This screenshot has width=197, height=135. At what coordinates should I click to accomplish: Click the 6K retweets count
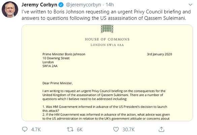(x=80, y=130)
